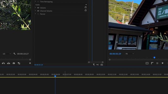
Task: Click Source monitor duration 00:00:10:27
Action: click(23, 54)
